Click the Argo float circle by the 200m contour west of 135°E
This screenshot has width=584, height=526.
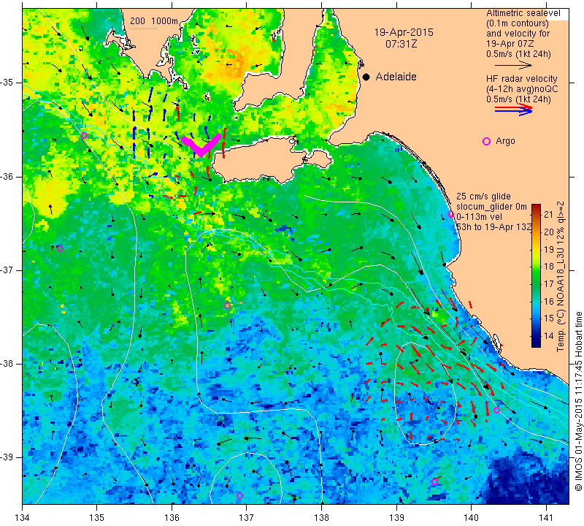pos(84,135)
